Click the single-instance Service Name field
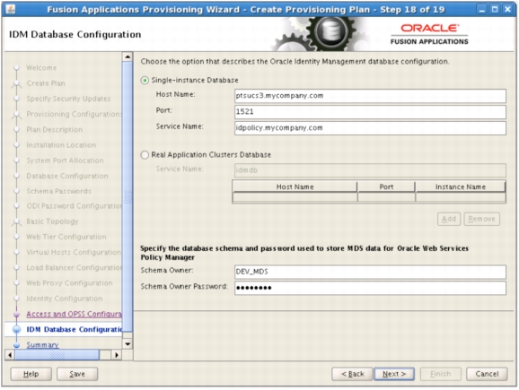 coord(370,128)
